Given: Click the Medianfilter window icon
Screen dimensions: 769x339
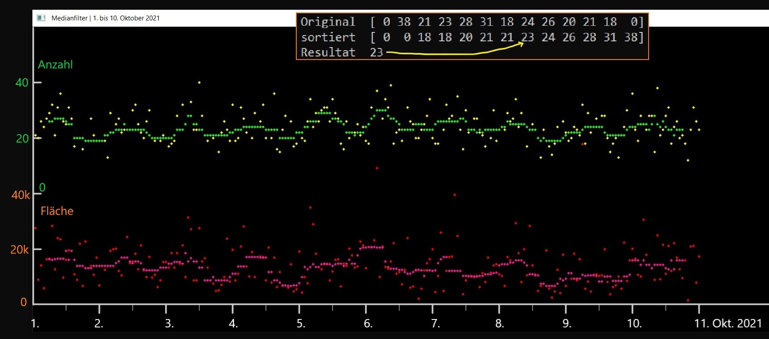Looking at the screenshot, I should 41,18.
